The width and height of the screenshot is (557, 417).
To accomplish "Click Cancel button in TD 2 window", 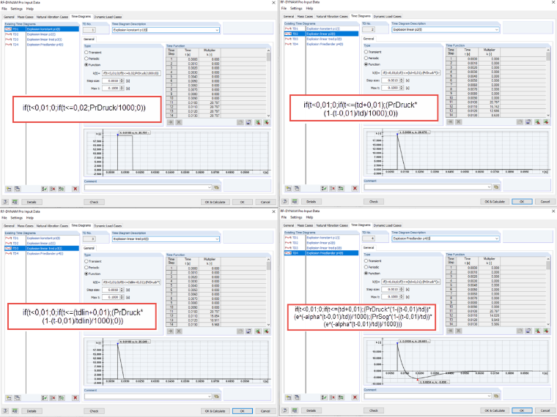I will (x=545, y=202).
